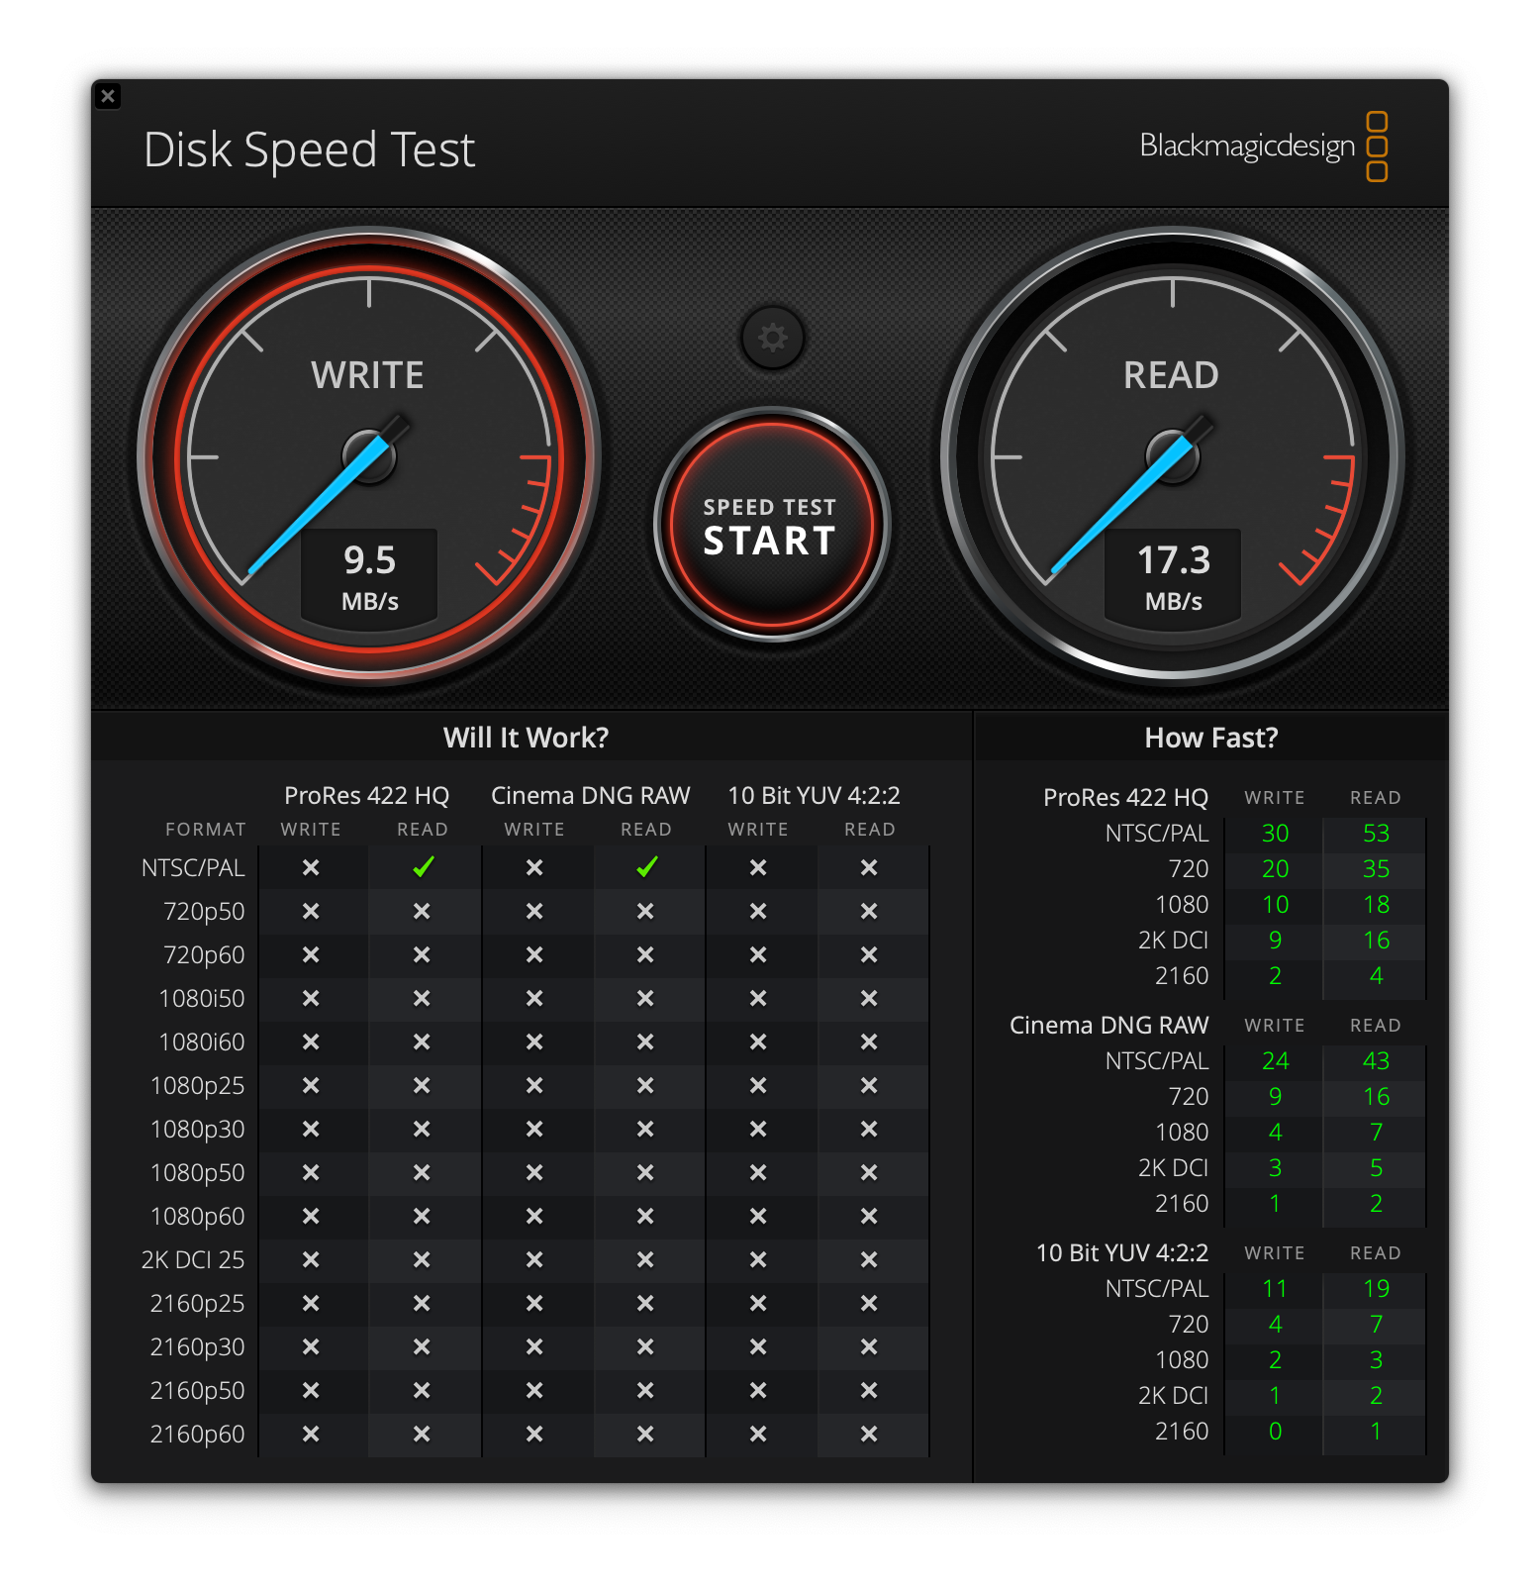The image size is (1540, 1588).
Task: Click green checkmark for Cinema DNG RAW NTSC/PAL read
Action: click(x=646, y=867)
